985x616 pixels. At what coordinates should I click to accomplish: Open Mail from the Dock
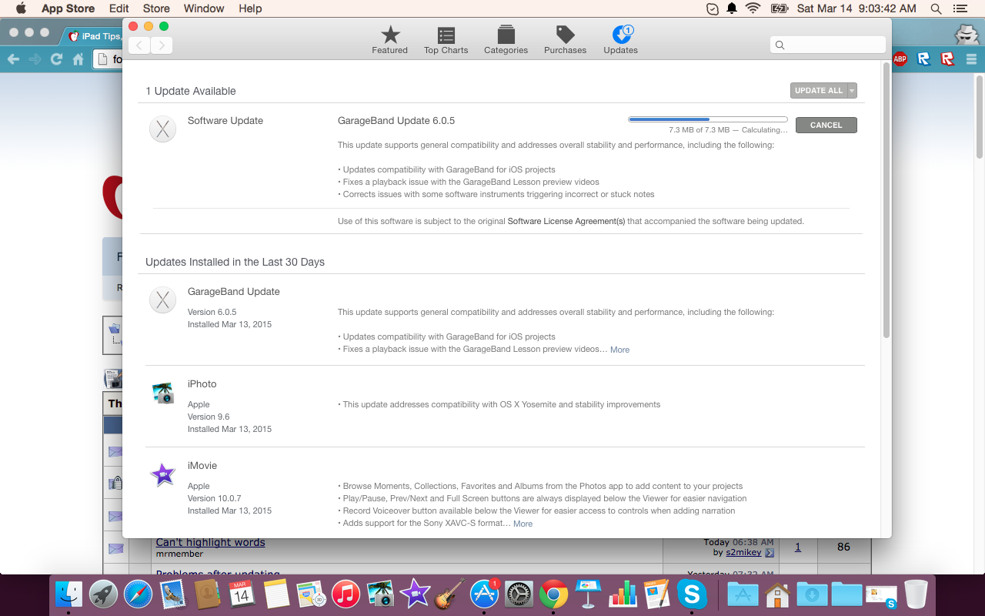pos(172,594)
